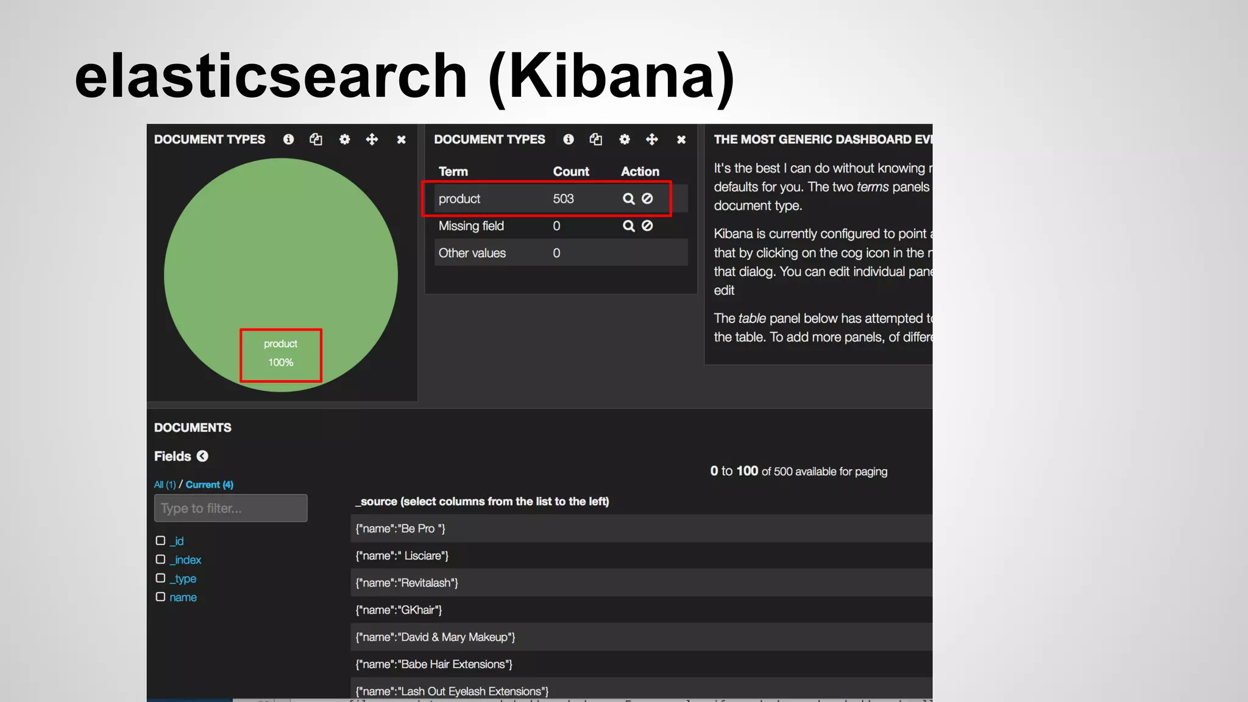Select the GKhair document row

(x=641, y=610)
